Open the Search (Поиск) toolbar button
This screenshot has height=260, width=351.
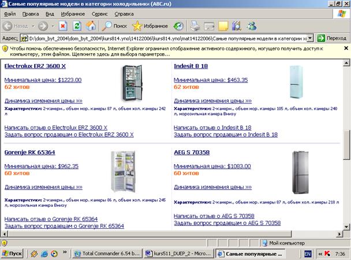pyautogui.click(x=114, y=25)
